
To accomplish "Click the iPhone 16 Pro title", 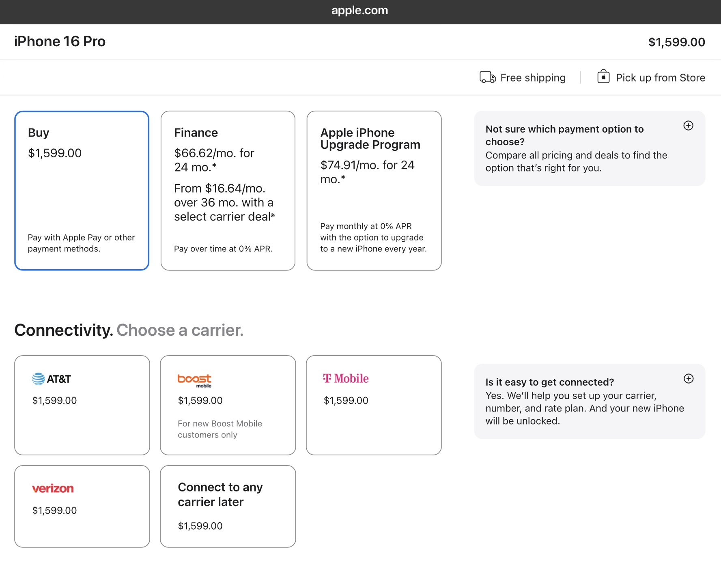I will pyautogui.click(x=60, y=41).
